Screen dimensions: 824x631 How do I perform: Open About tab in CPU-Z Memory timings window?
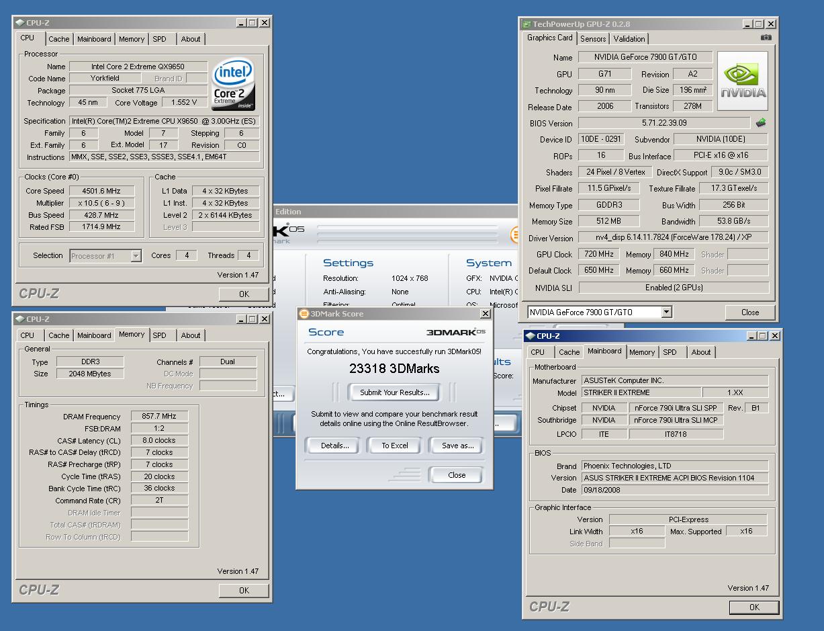(191, 335)
